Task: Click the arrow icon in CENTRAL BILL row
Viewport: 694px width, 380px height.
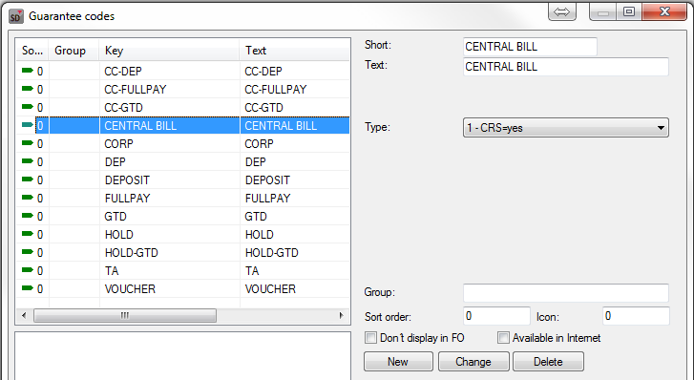Action: [x=28, y=125]
